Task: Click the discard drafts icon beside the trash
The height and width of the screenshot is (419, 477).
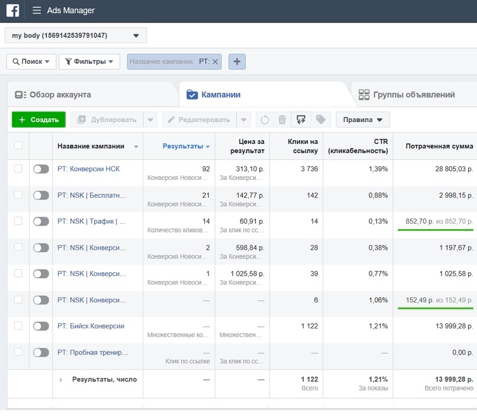Action: (301, 120)
